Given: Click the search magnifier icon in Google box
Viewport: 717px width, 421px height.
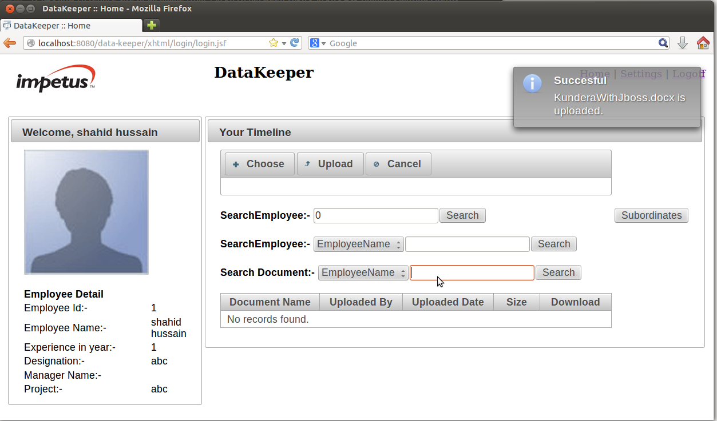Looking at the screenshot, I should coord(663,43).
